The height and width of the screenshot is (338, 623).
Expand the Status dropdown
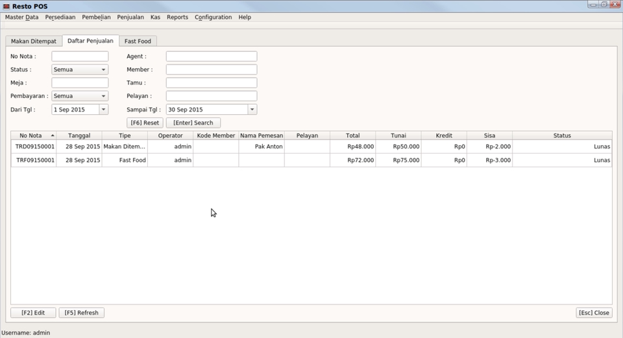click(103, 69)
